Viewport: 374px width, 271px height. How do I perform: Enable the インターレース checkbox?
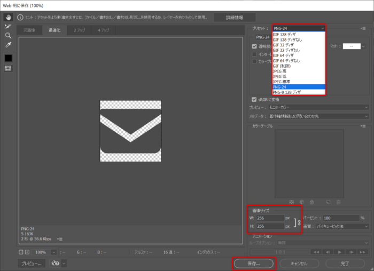coord(254,54)
